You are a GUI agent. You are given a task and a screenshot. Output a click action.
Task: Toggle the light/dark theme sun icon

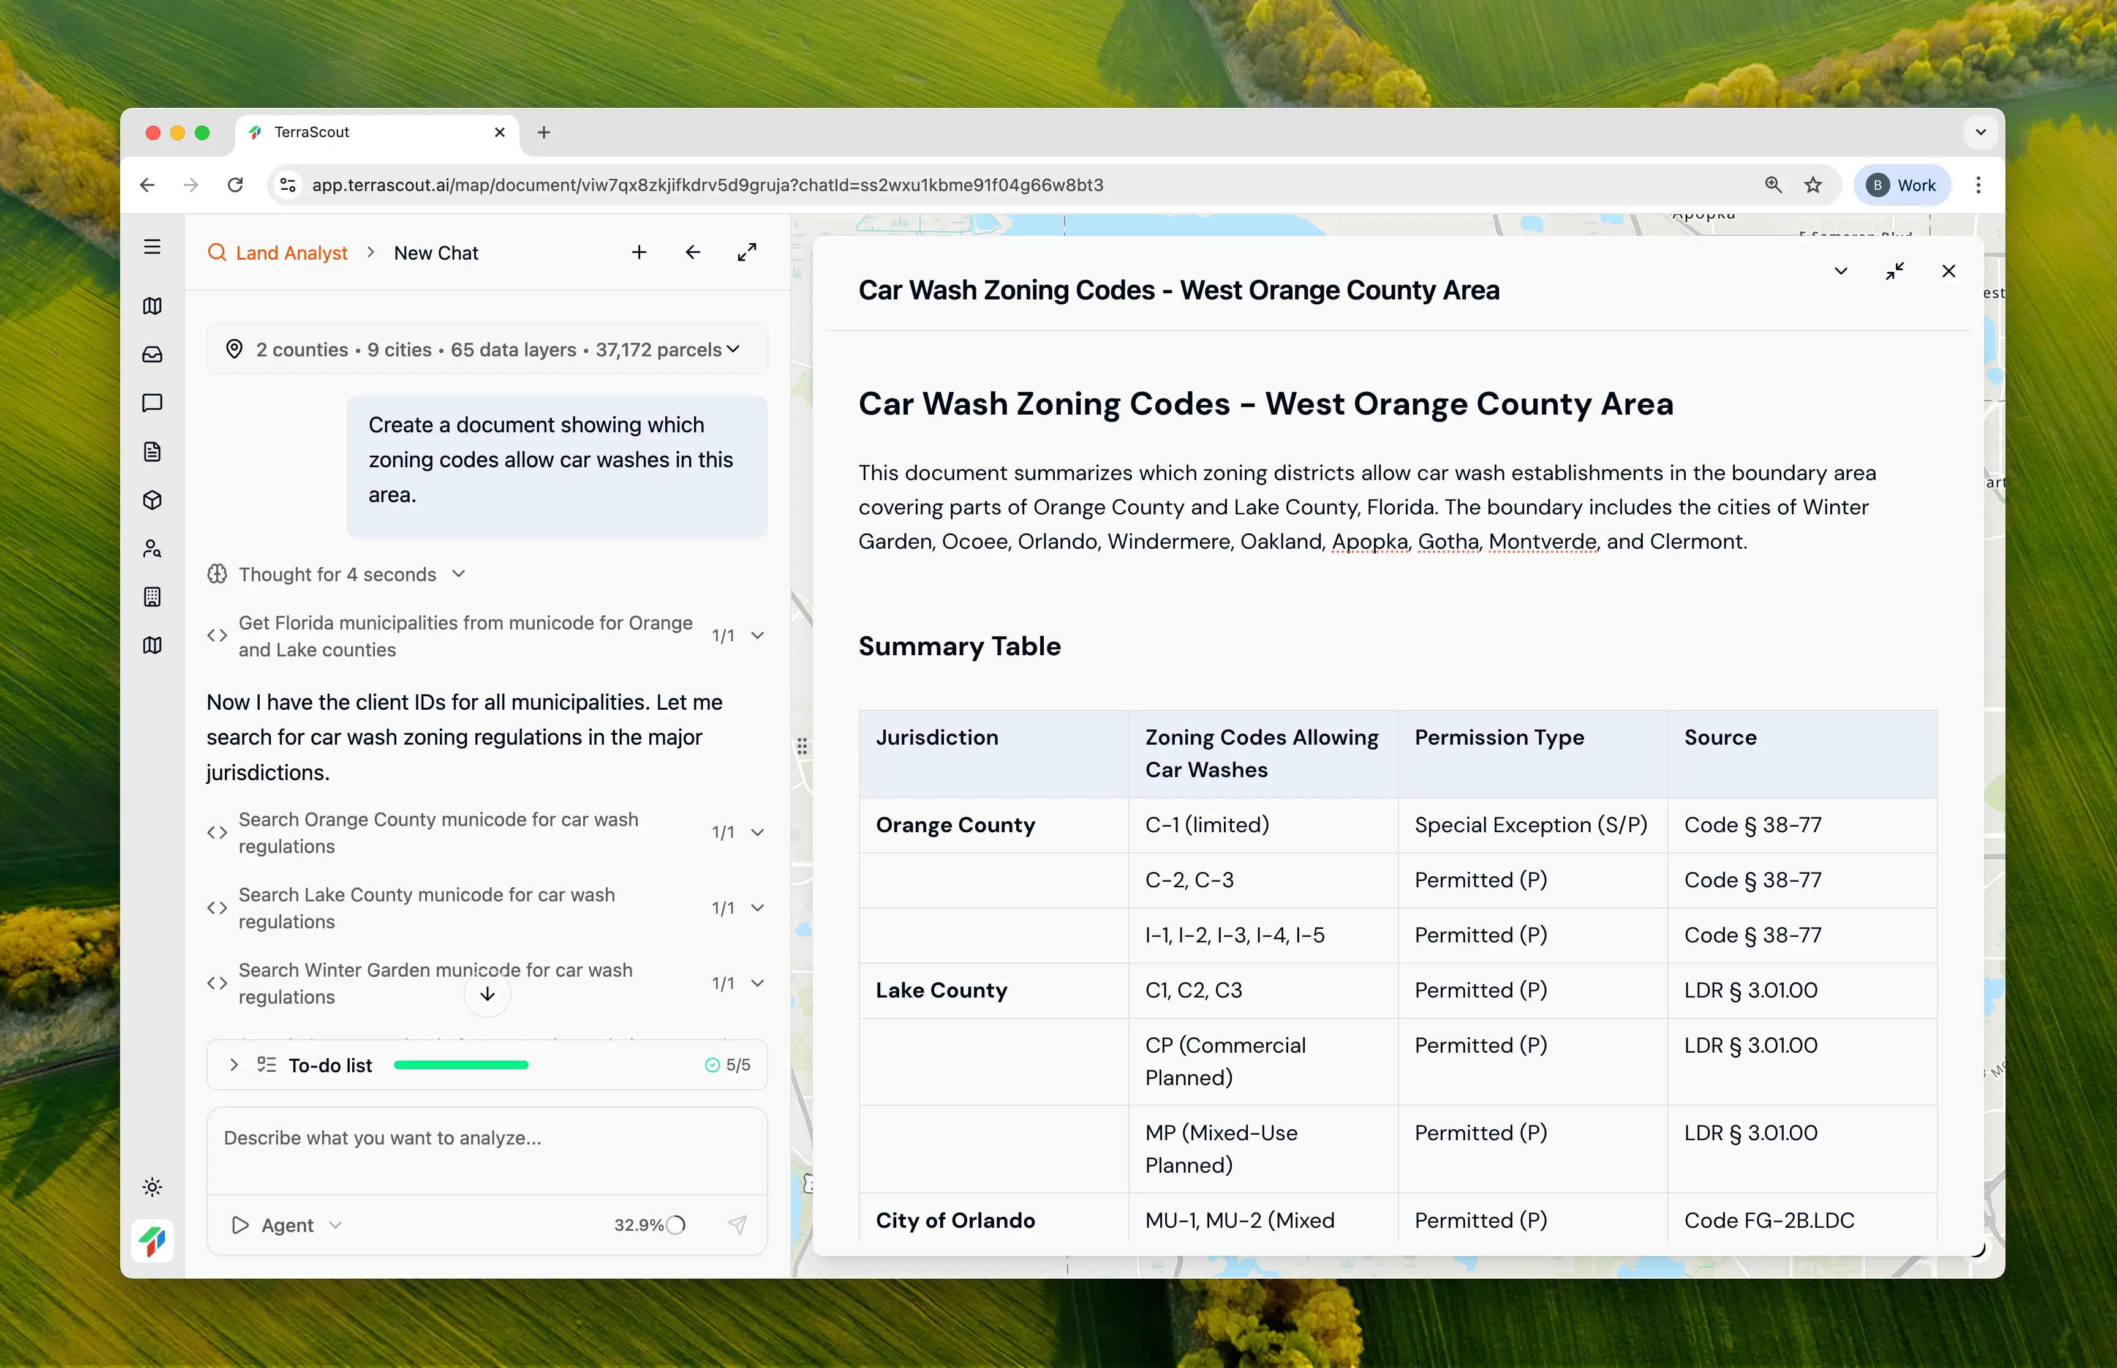pyautogui.click(x=152, y=1187)
